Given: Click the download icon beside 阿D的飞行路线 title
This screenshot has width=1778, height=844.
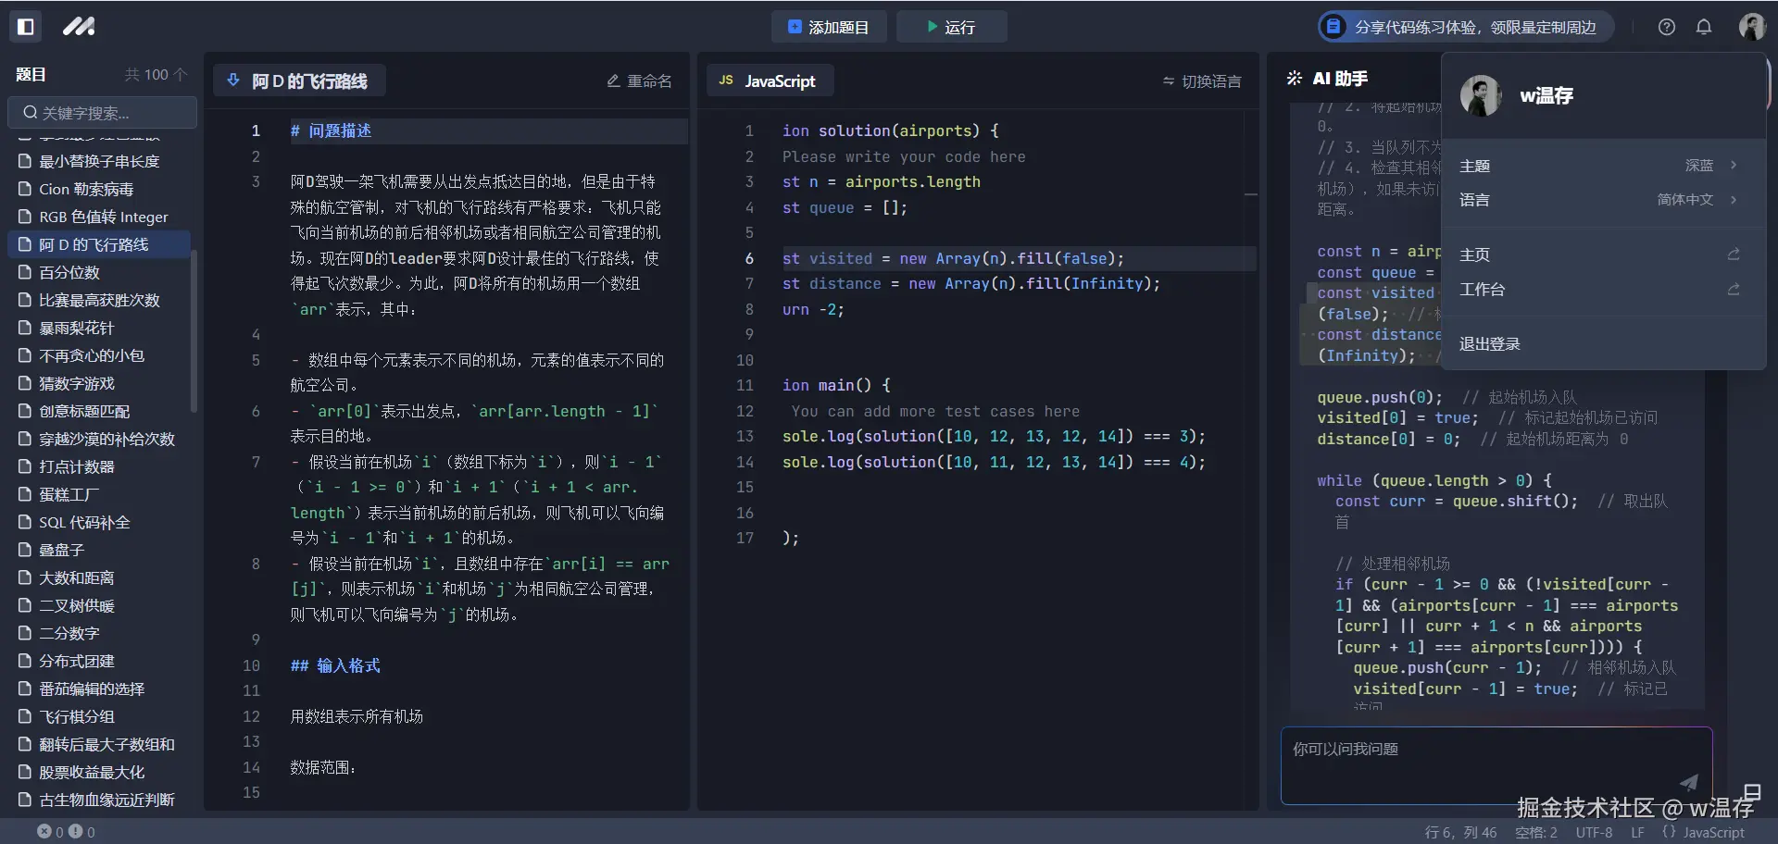Looking at the screenshot, I should 232,80.
